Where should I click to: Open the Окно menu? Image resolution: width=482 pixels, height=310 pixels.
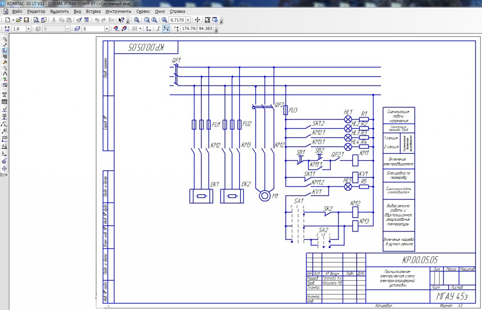point(160,11)
